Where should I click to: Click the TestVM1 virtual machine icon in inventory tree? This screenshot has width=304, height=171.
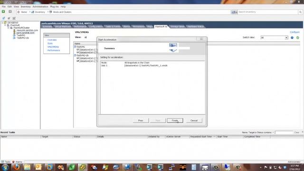(14, 35)
